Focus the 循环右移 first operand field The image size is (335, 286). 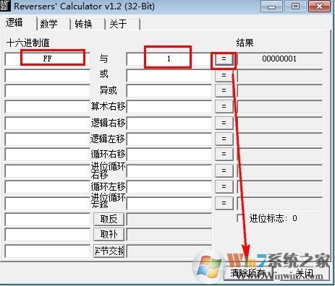(x=48, y=155)
